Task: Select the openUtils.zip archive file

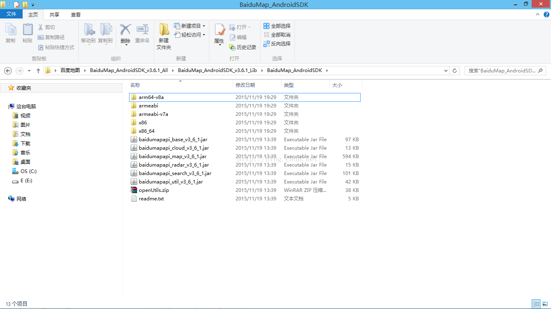Action: pos(154,190)
